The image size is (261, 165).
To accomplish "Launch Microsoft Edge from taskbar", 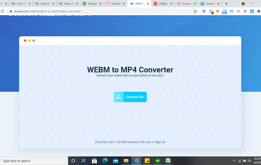I will point(105,161).
